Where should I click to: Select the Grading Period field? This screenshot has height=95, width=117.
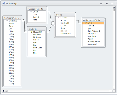coord(94,41)
